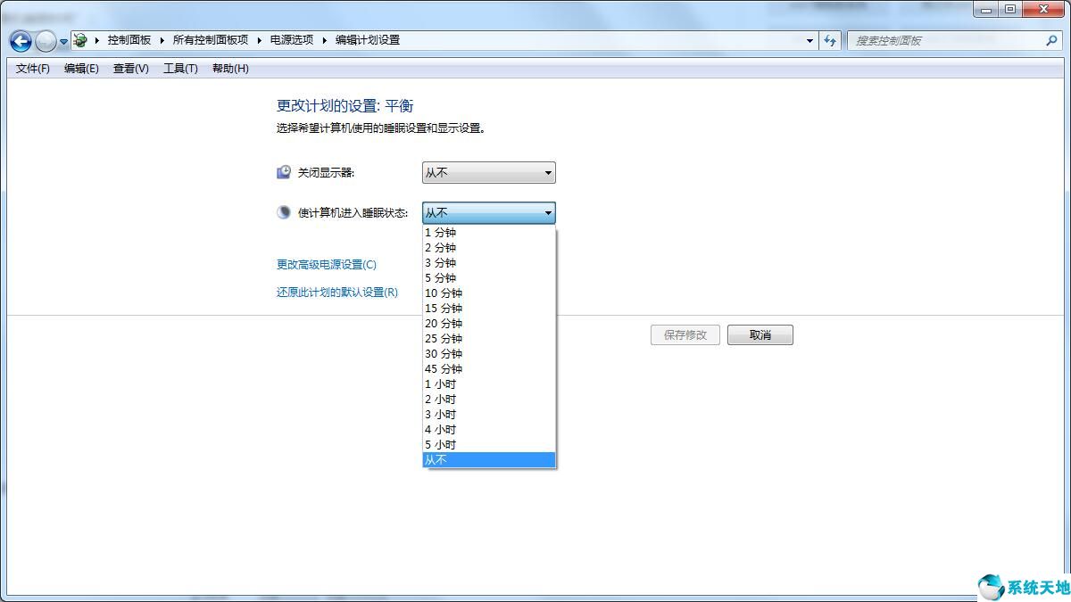The image size is (1071, 602).
Task: Select the highlighted 从不 option
Action: pos(488,460)
